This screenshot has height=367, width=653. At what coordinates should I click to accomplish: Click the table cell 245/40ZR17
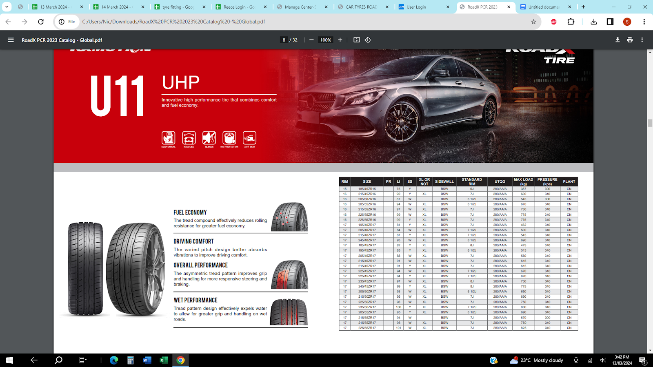(x=367, y=240)
